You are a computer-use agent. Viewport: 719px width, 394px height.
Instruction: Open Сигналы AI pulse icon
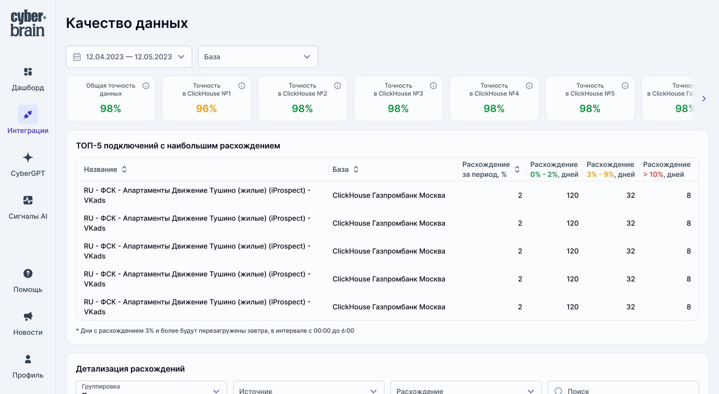pyautogui.click(x=28, y=200)
